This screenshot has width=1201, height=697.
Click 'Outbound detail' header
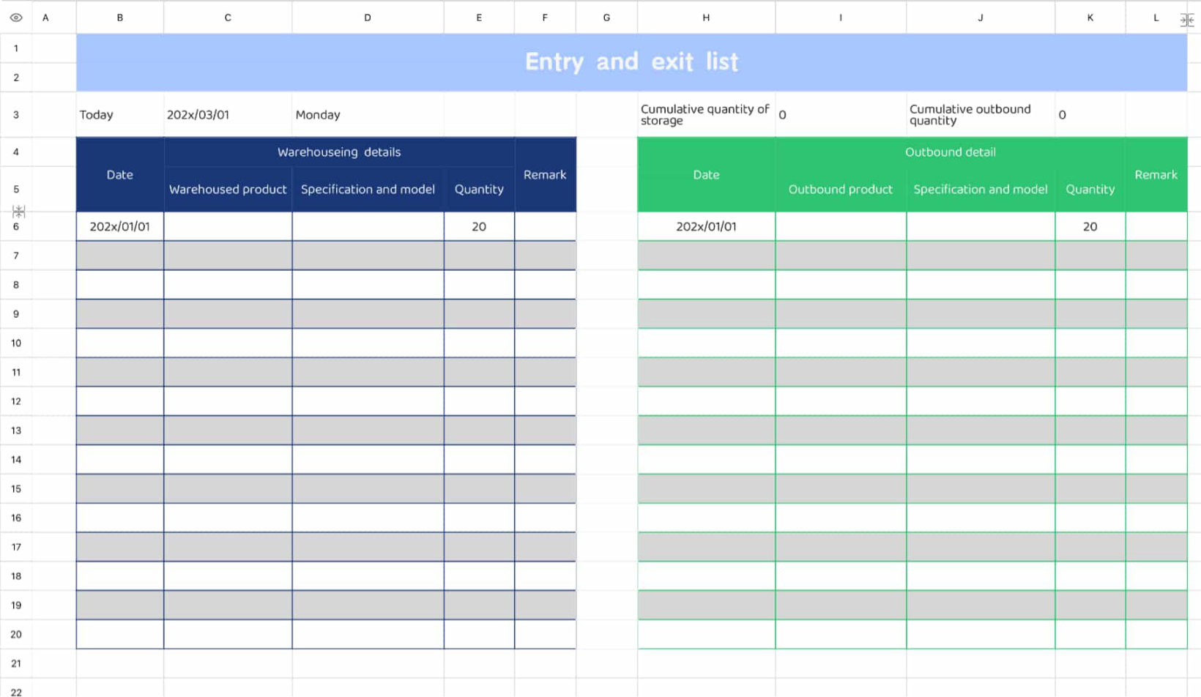(951, 152)
